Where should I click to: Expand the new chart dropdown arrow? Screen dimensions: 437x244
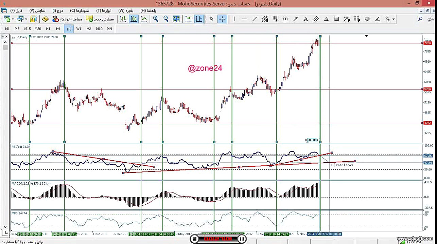point(13,19)
